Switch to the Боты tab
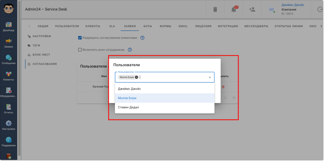 (148, 26)
